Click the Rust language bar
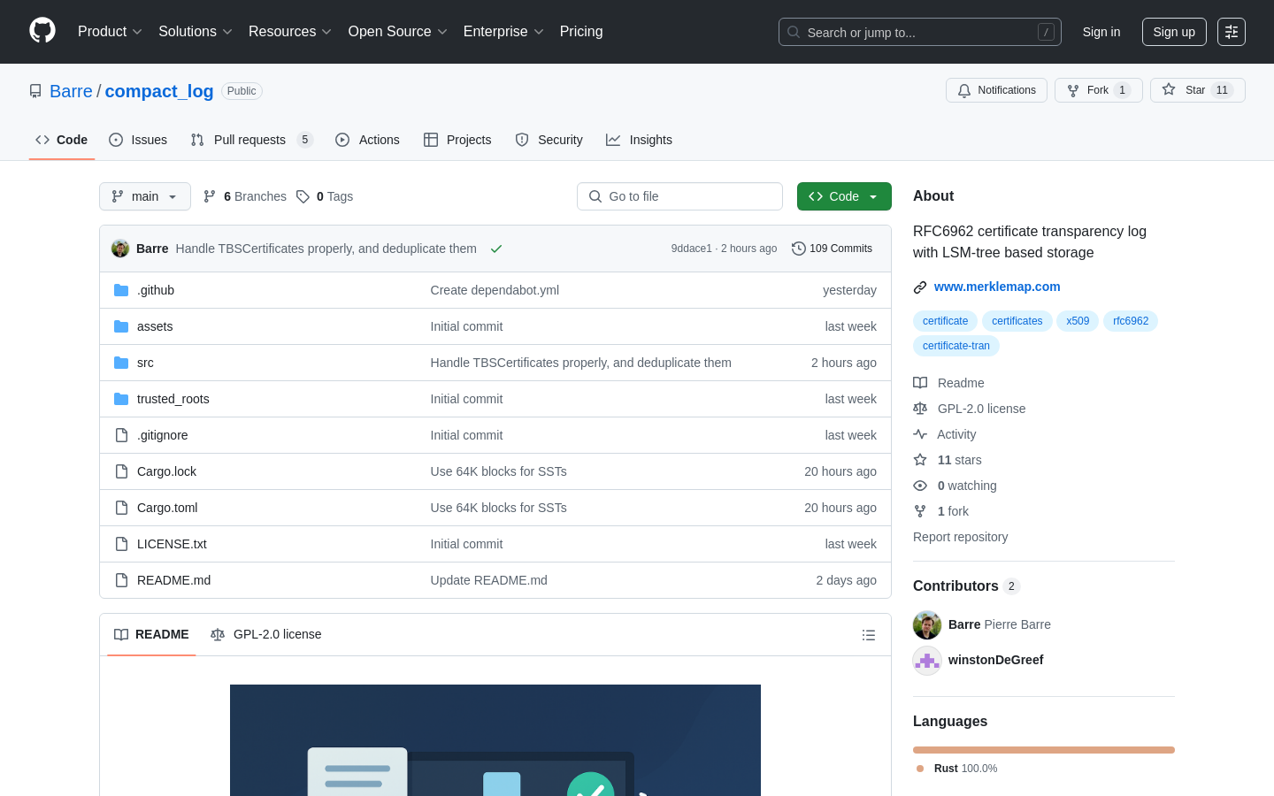The image size is (1274, 796). click(1044, 750)
